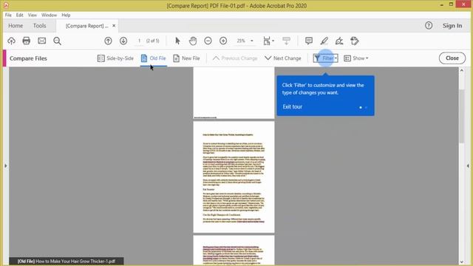Zoom out with the minus icon
Image resolution: width=473 pixels, height=266 pixels.
click(208, 41)
